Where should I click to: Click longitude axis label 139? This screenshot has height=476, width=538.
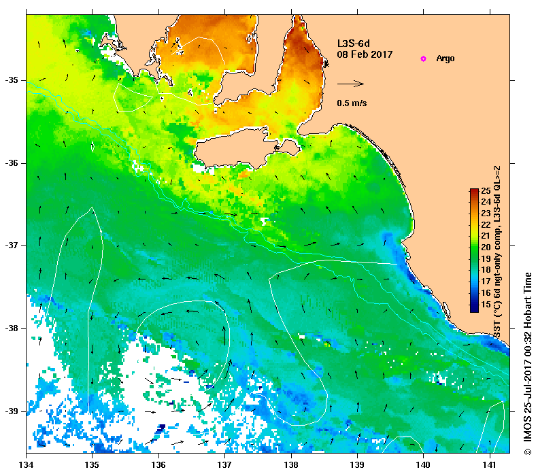coord(357,465)
